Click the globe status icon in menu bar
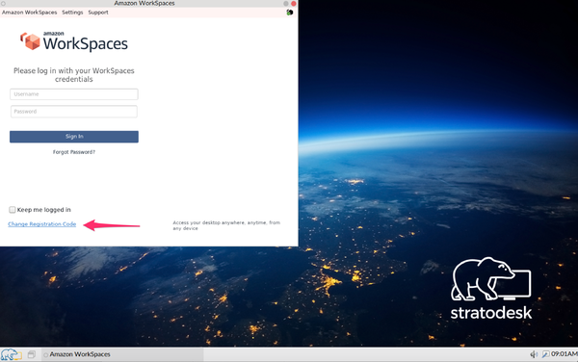The width and height of the screenshot is (578, 362). [290, 13]
